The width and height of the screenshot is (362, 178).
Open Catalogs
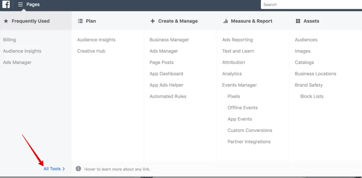(304, 63)
